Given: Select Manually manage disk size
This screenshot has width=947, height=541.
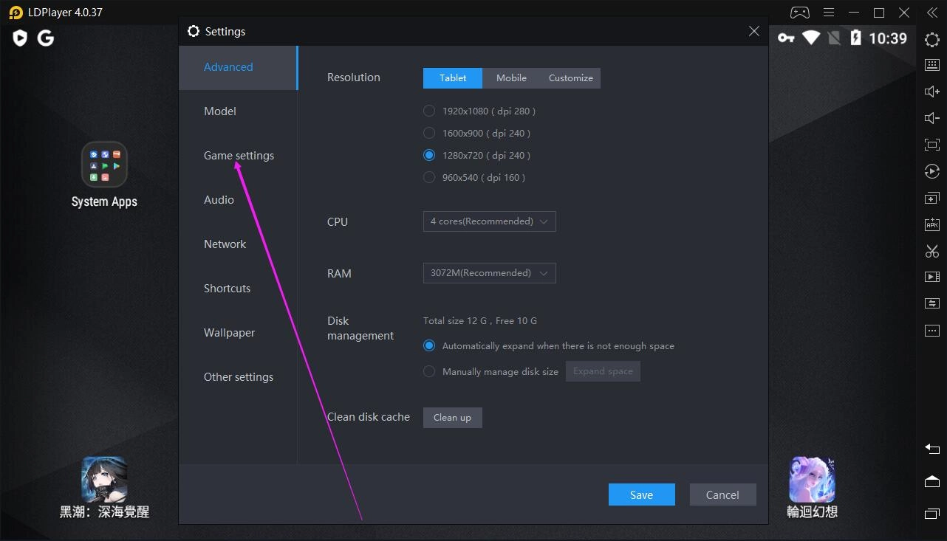Looking at the screenshot, I should 429,371.
